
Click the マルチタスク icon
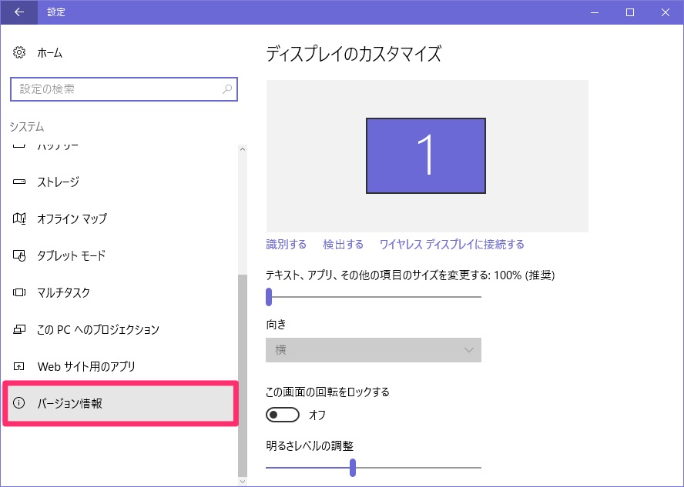19,292
